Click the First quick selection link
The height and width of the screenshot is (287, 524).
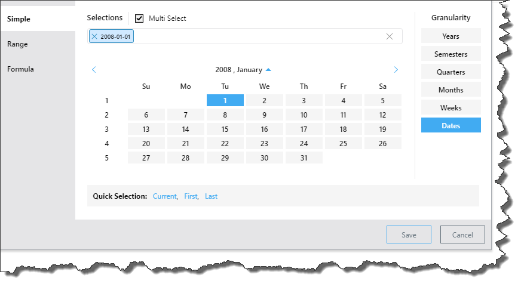tap(191, 196)
